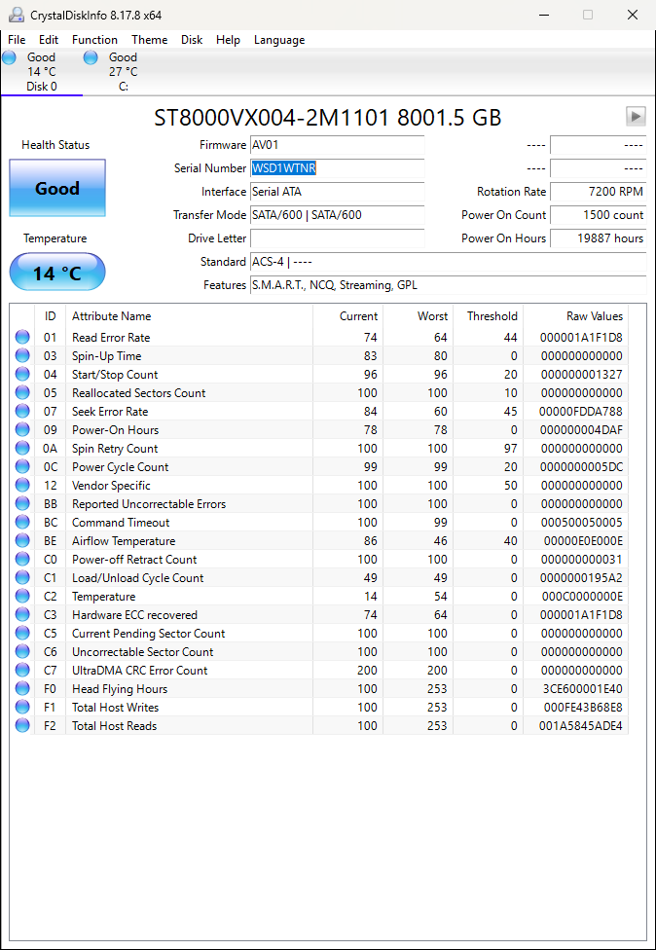Click the CrystalDiskInfo app icon in title bar
Viewport: 656px width, 950px height.
pyautogui.click(x=15, y=15)
